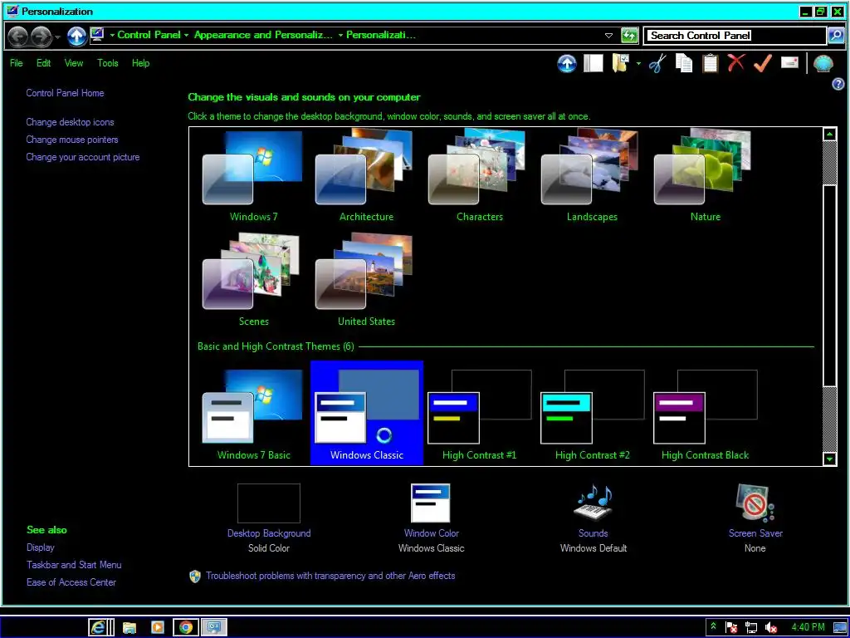Select the High Contrast #2 theme
The height and width of the screenshot is (638, 850).
[x=592, y=414]
